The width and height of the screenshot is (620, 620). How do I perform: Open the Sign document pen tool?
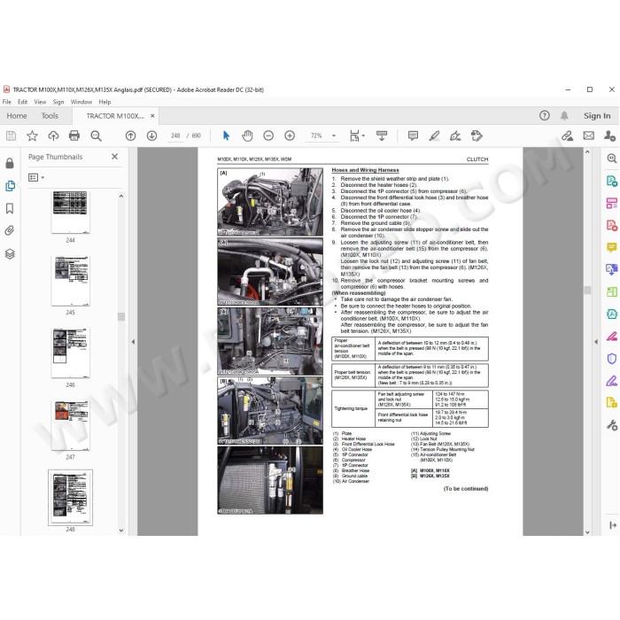(455, 136)
